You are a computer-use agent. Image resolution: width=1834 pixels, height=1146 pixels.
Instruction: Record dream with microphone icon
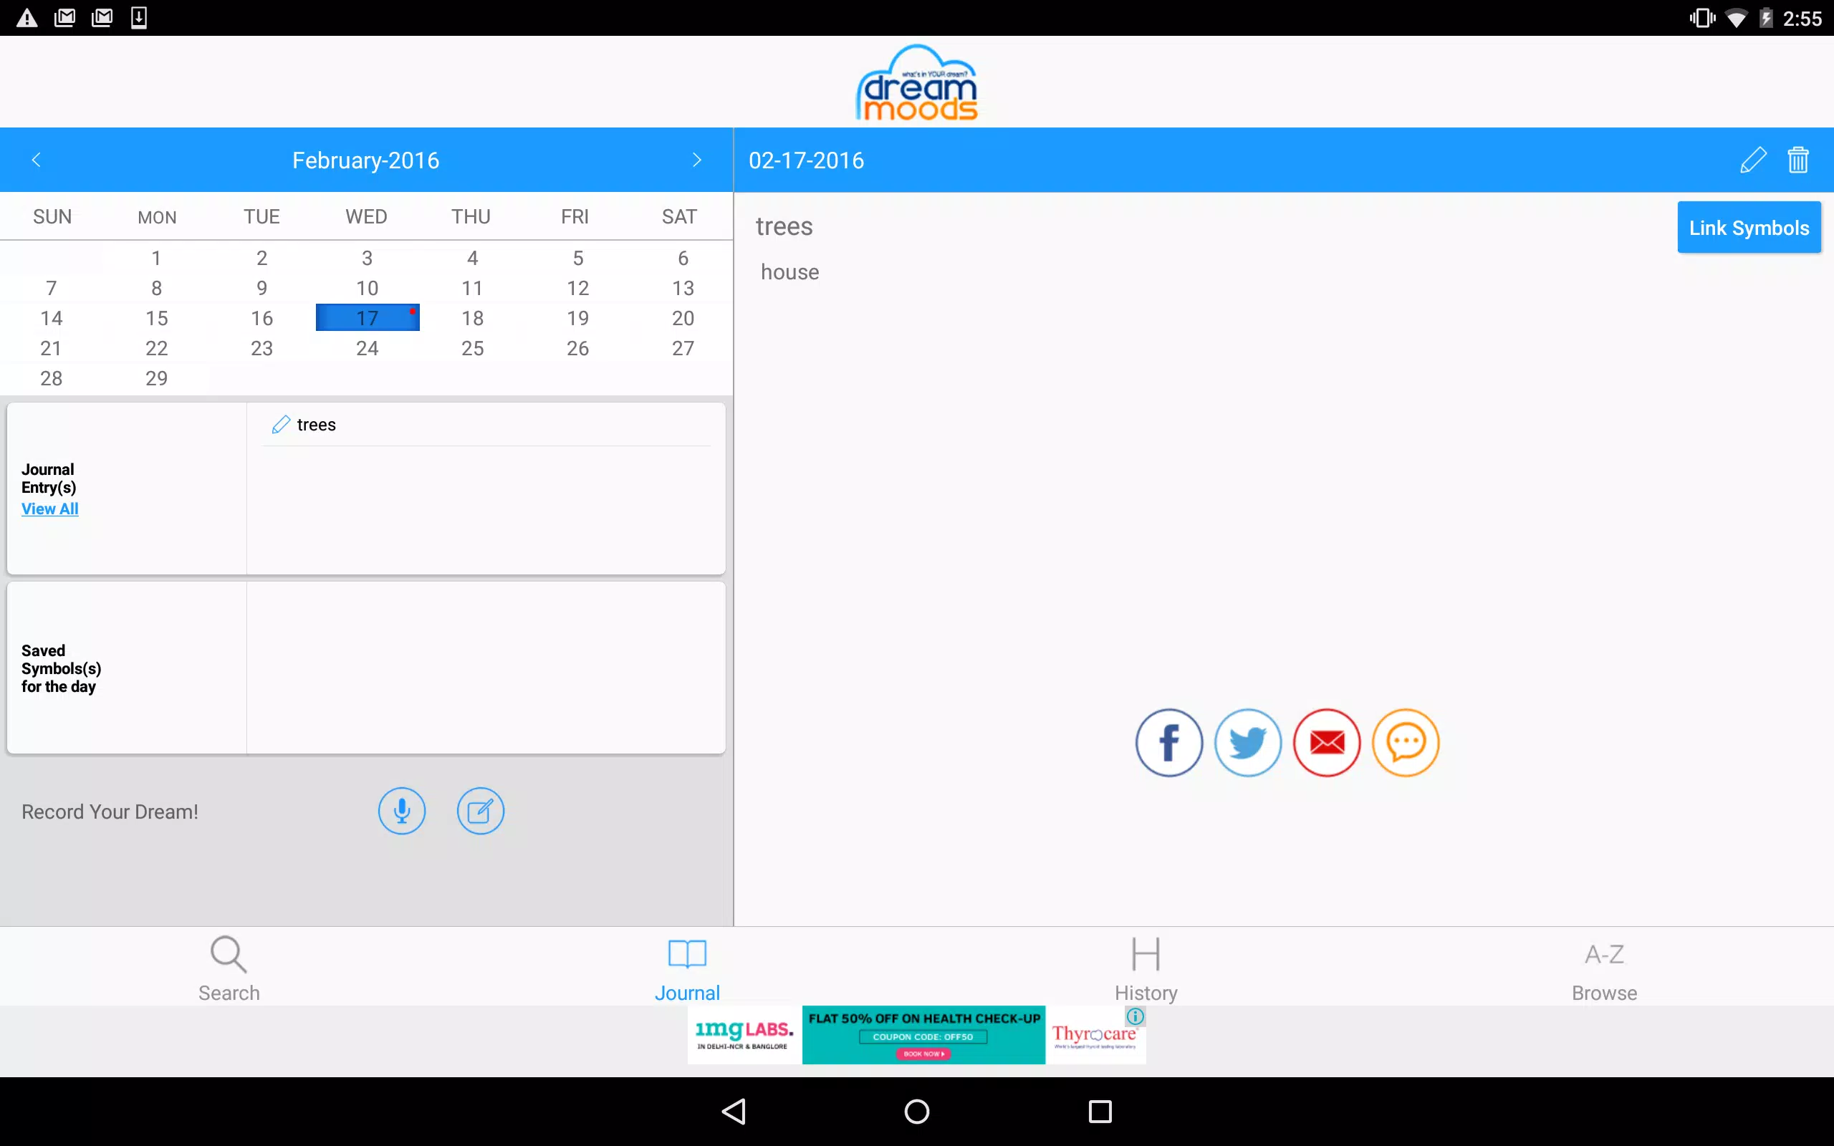[x=402, y=811]
